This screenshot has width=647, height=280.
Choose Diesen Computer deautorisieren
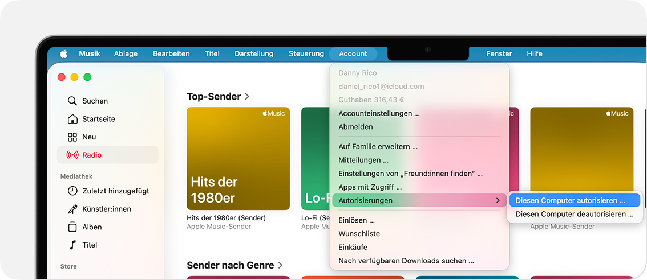coord(575,214)
